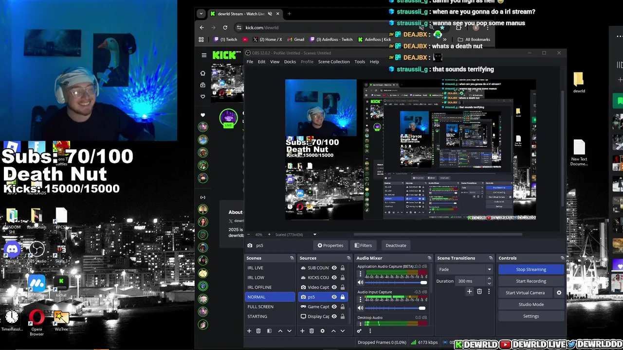This screenshot has width=623, height=350.
Task: Remove transition with the trash icon
Action: pos(479,292)
